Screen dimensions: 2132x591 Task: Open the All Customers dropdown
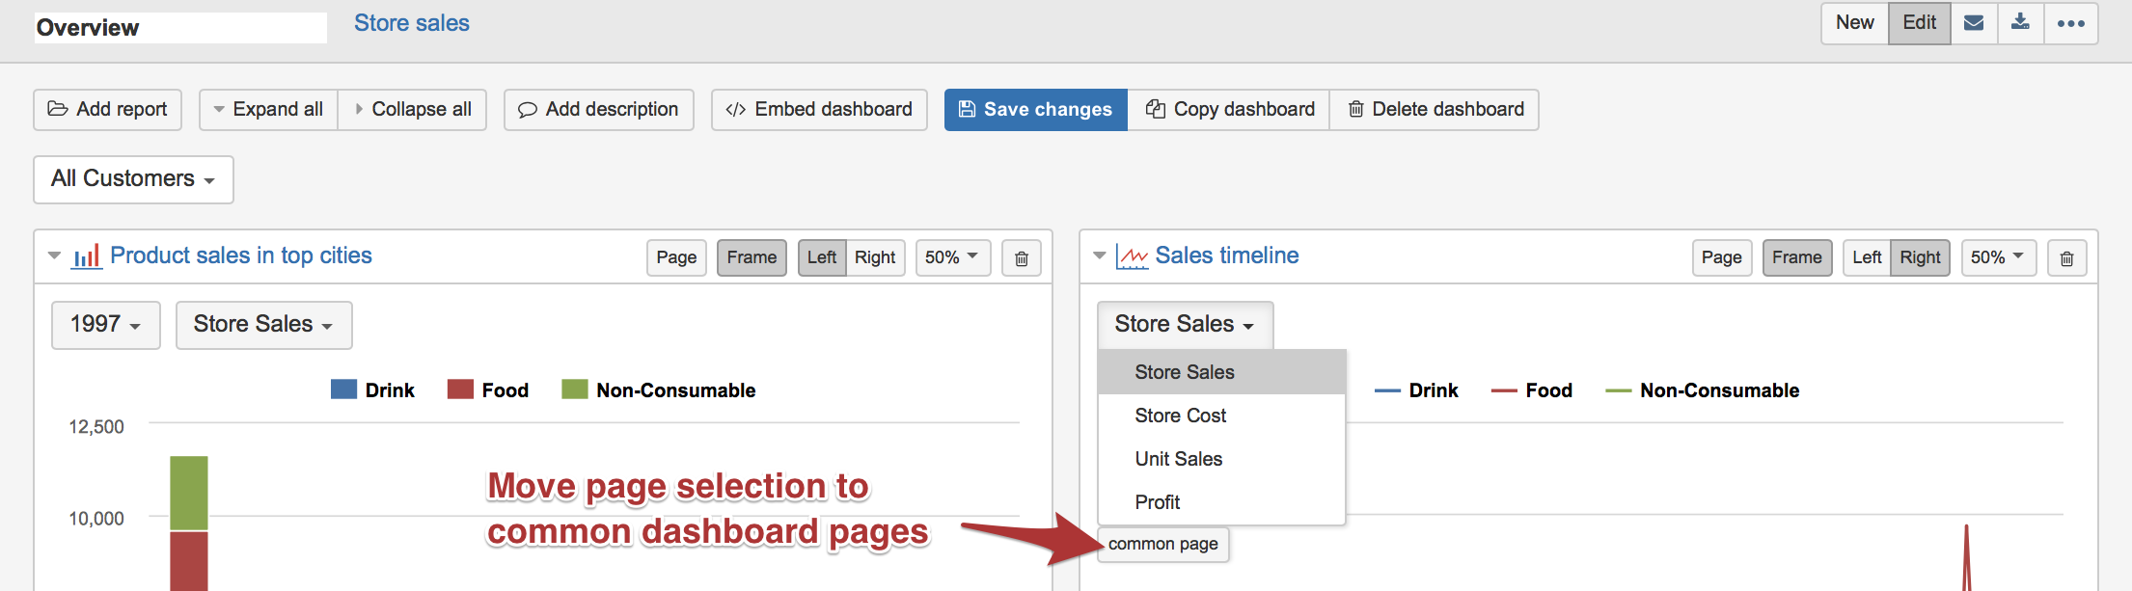tap(133, 179)
